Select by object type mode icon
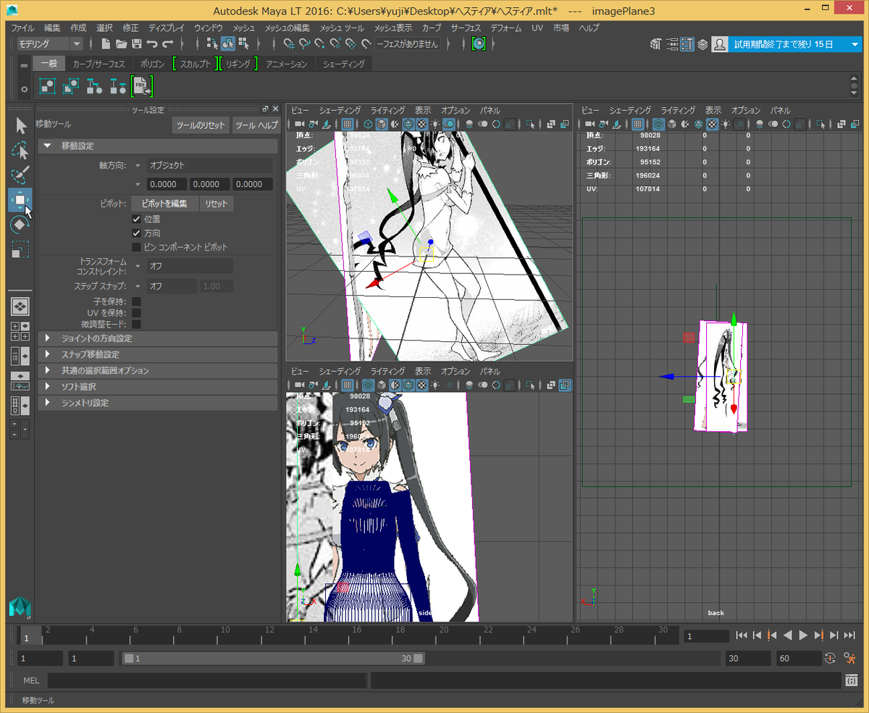The width and height of the screenshot is (869, 713). pos(227,44)
